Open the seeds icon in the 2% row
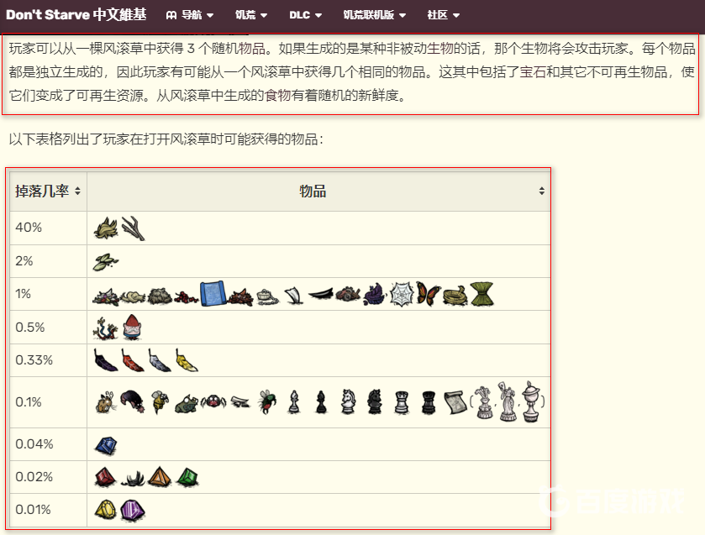The image size is (705, 535). point(105,261)
